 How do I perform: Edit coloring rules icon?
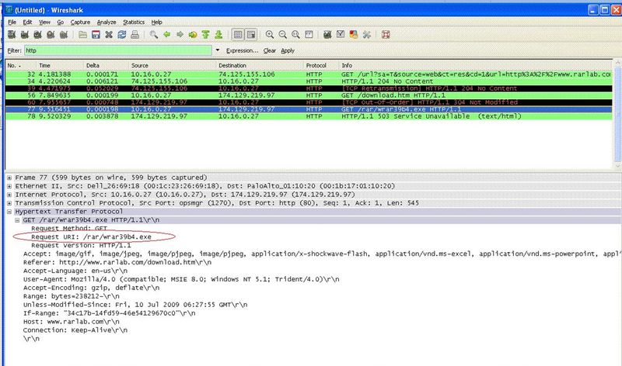point(354,35)
